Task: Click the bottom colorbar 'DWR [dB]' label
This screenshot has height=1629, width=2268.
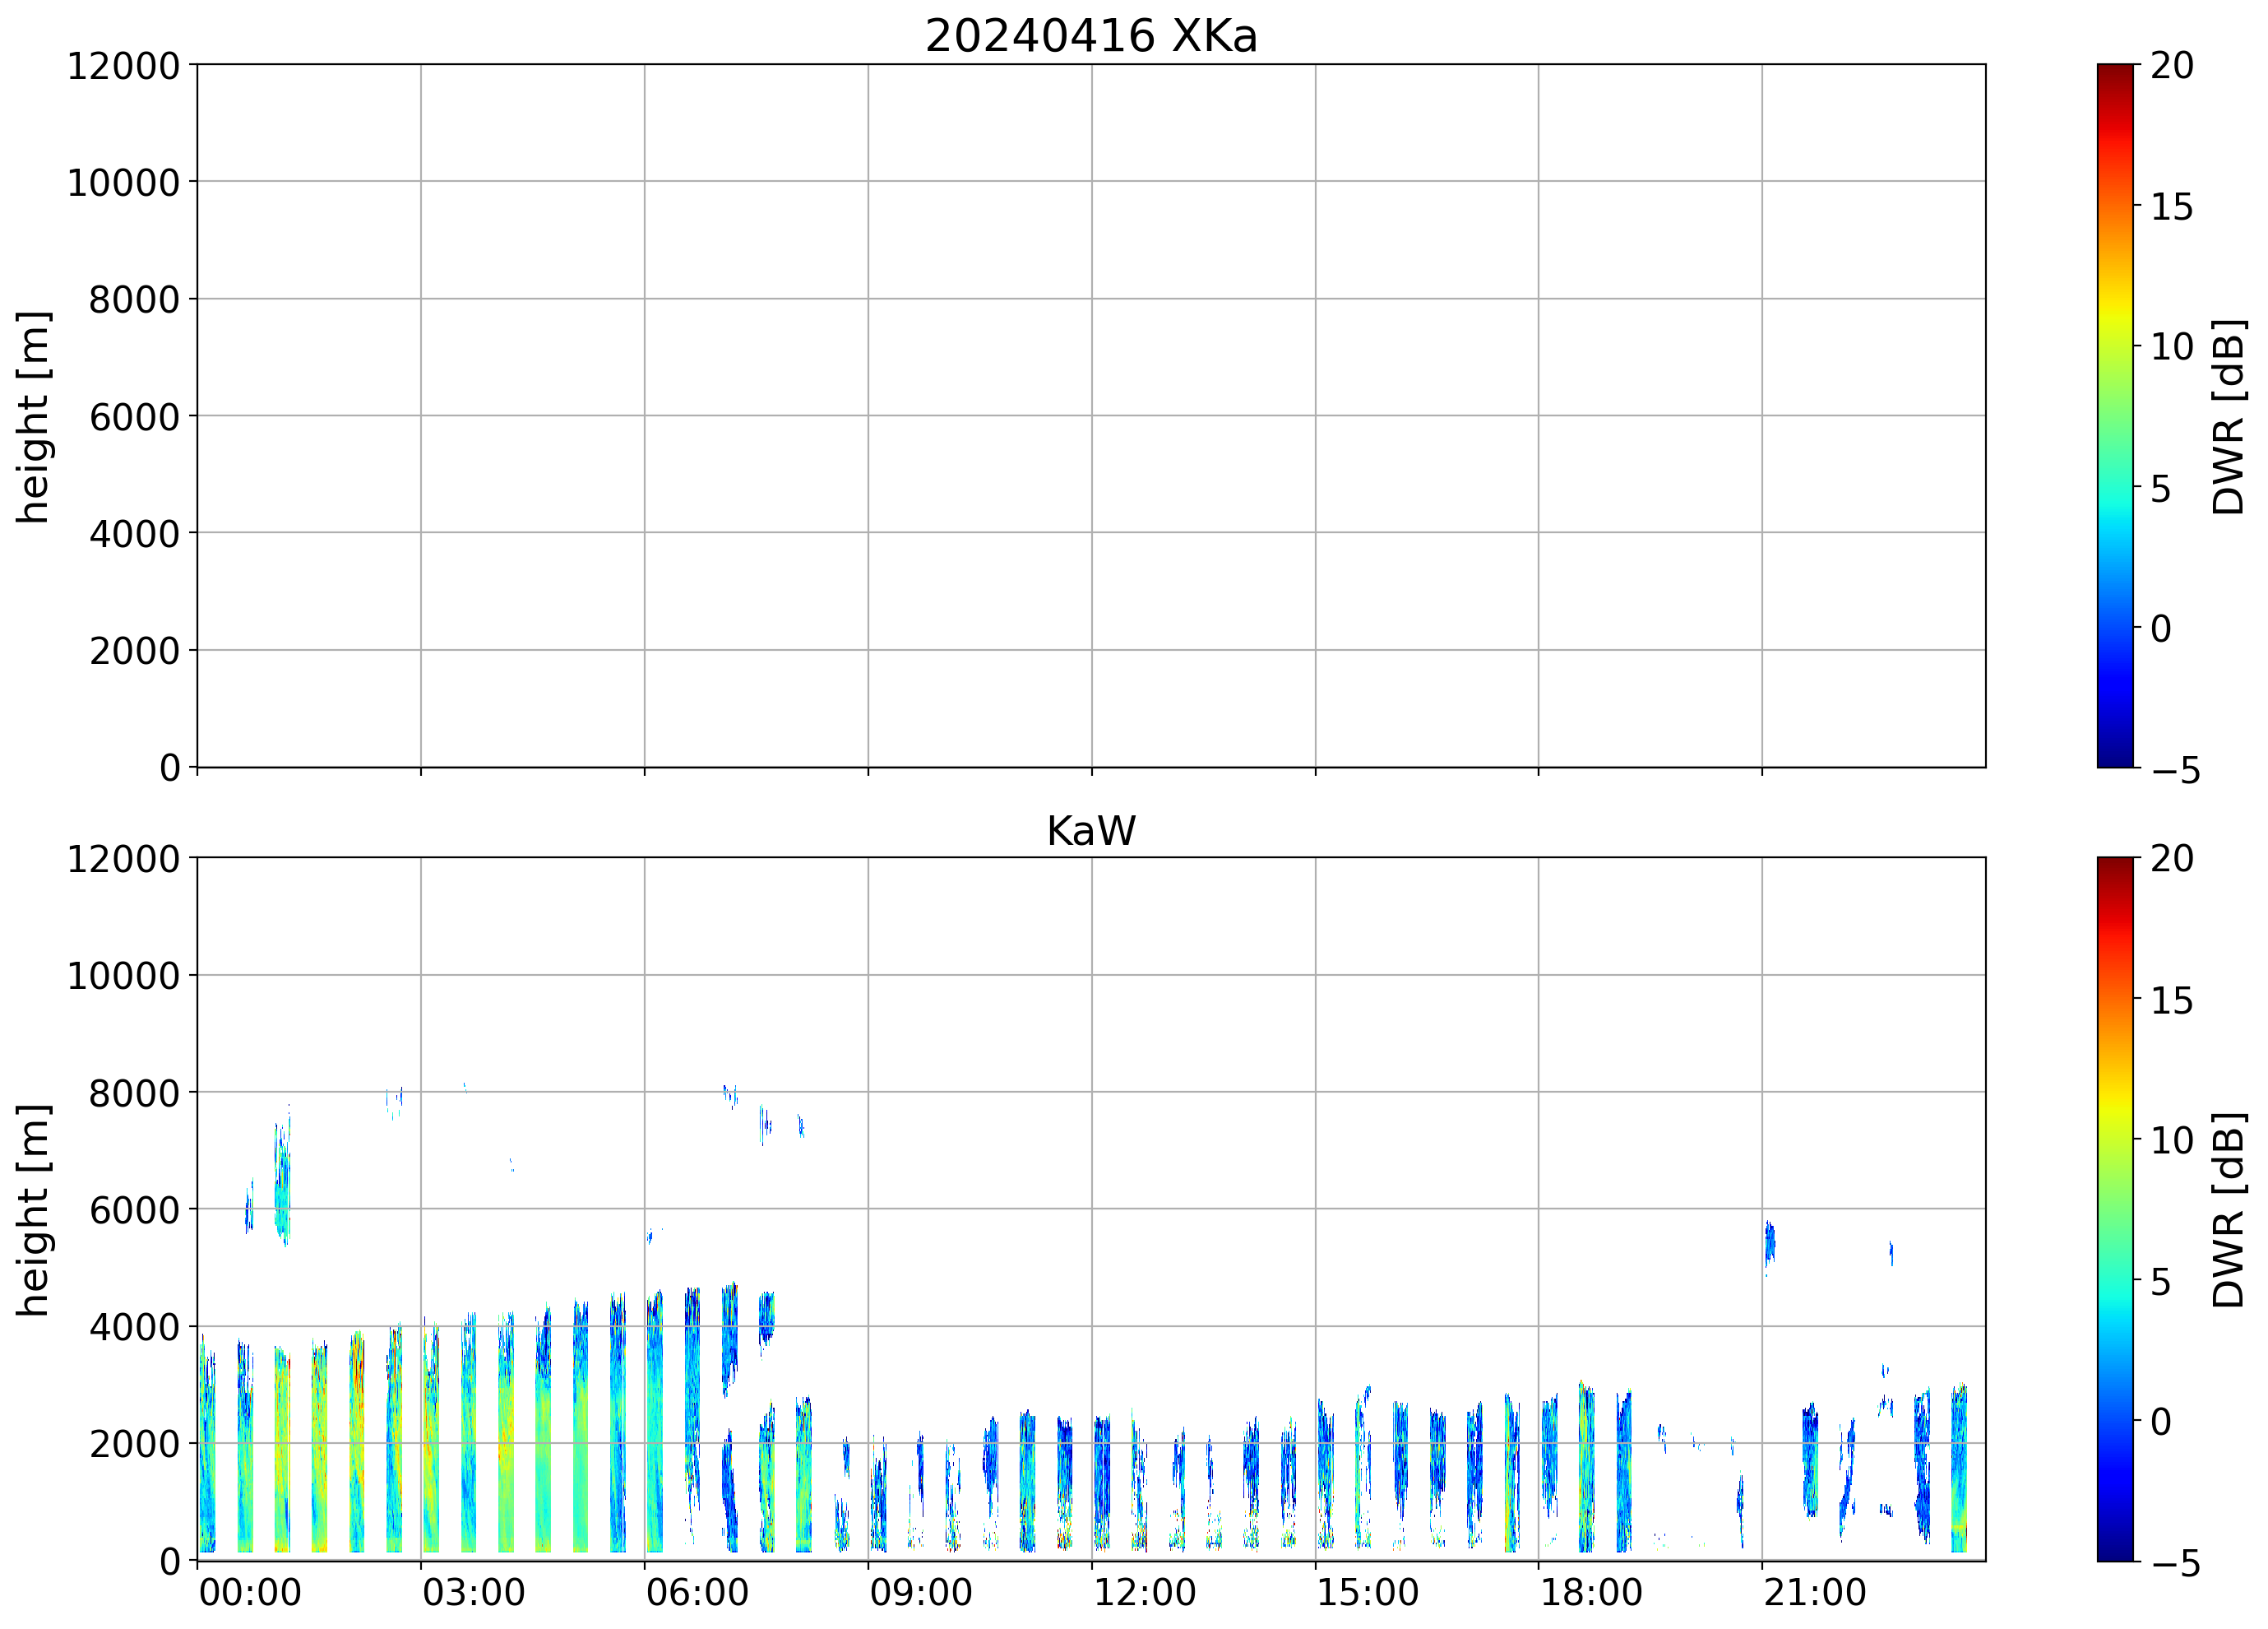Action: [2229, 1209]
